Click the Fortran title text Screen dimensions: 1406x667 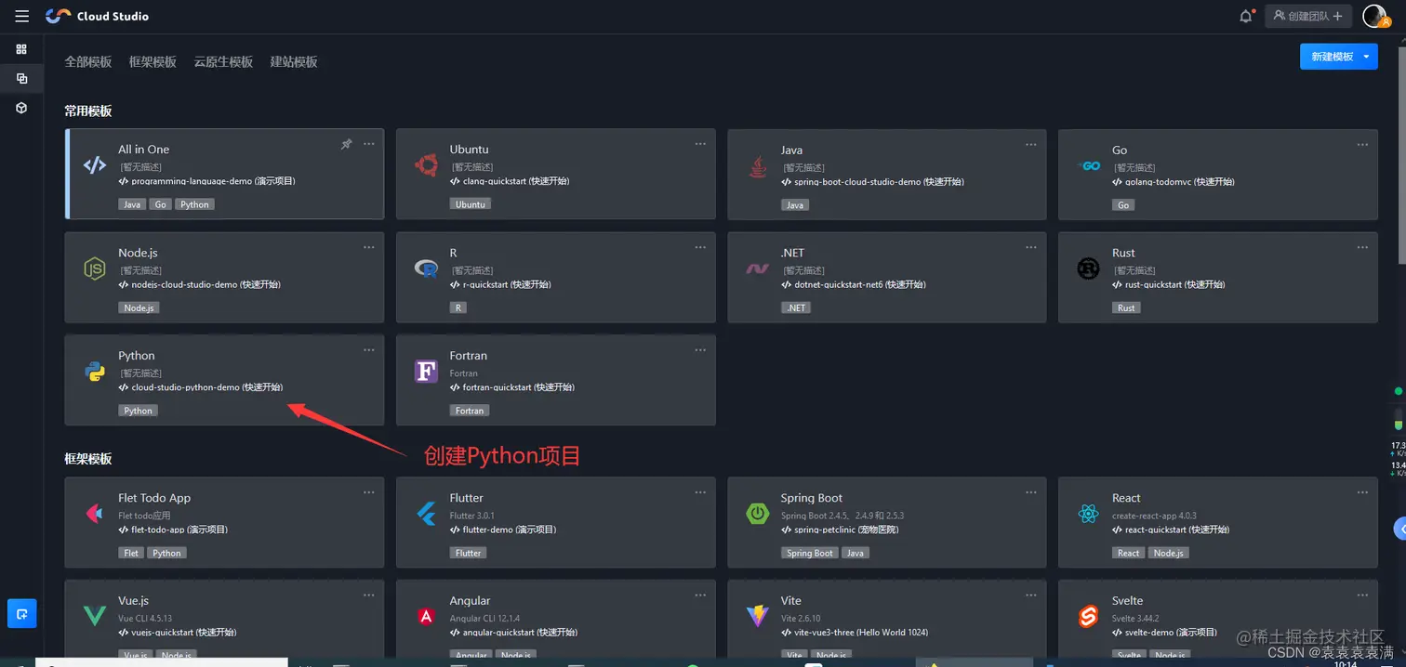coord(469,356)
